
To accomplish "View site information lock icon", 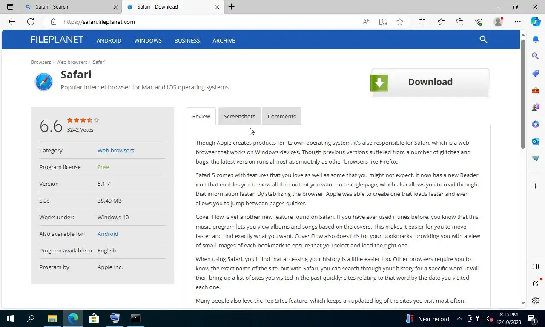I will coord(53,22).
